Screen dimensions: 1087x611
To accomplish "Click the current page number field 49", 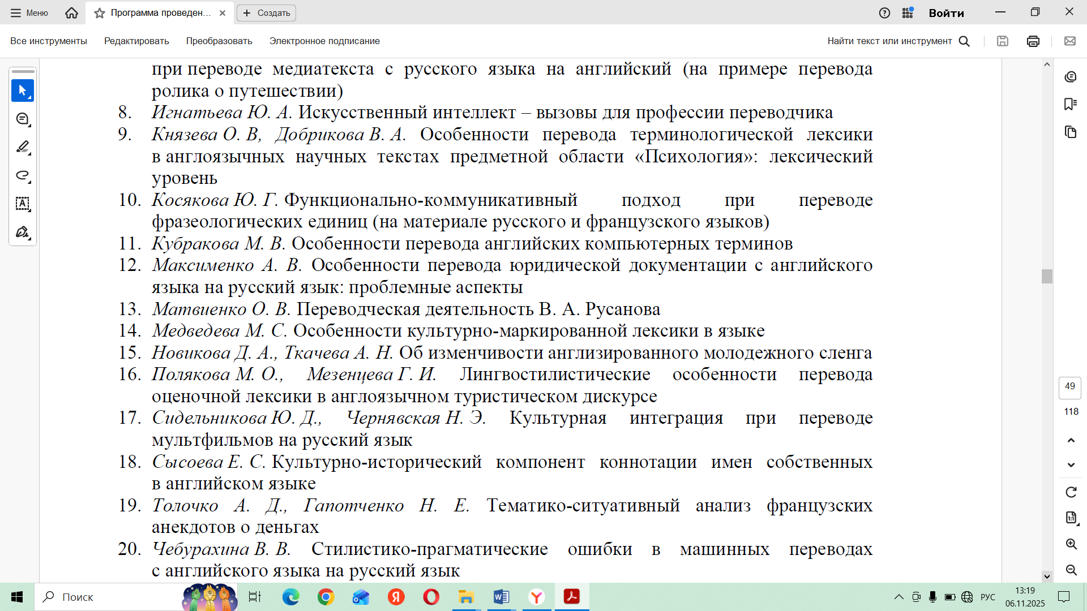I will coord(1069,386).
